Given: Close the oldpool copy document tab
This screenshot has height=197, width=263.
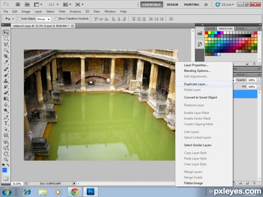Looking at the screenshot, I should (x=72, y=26).
